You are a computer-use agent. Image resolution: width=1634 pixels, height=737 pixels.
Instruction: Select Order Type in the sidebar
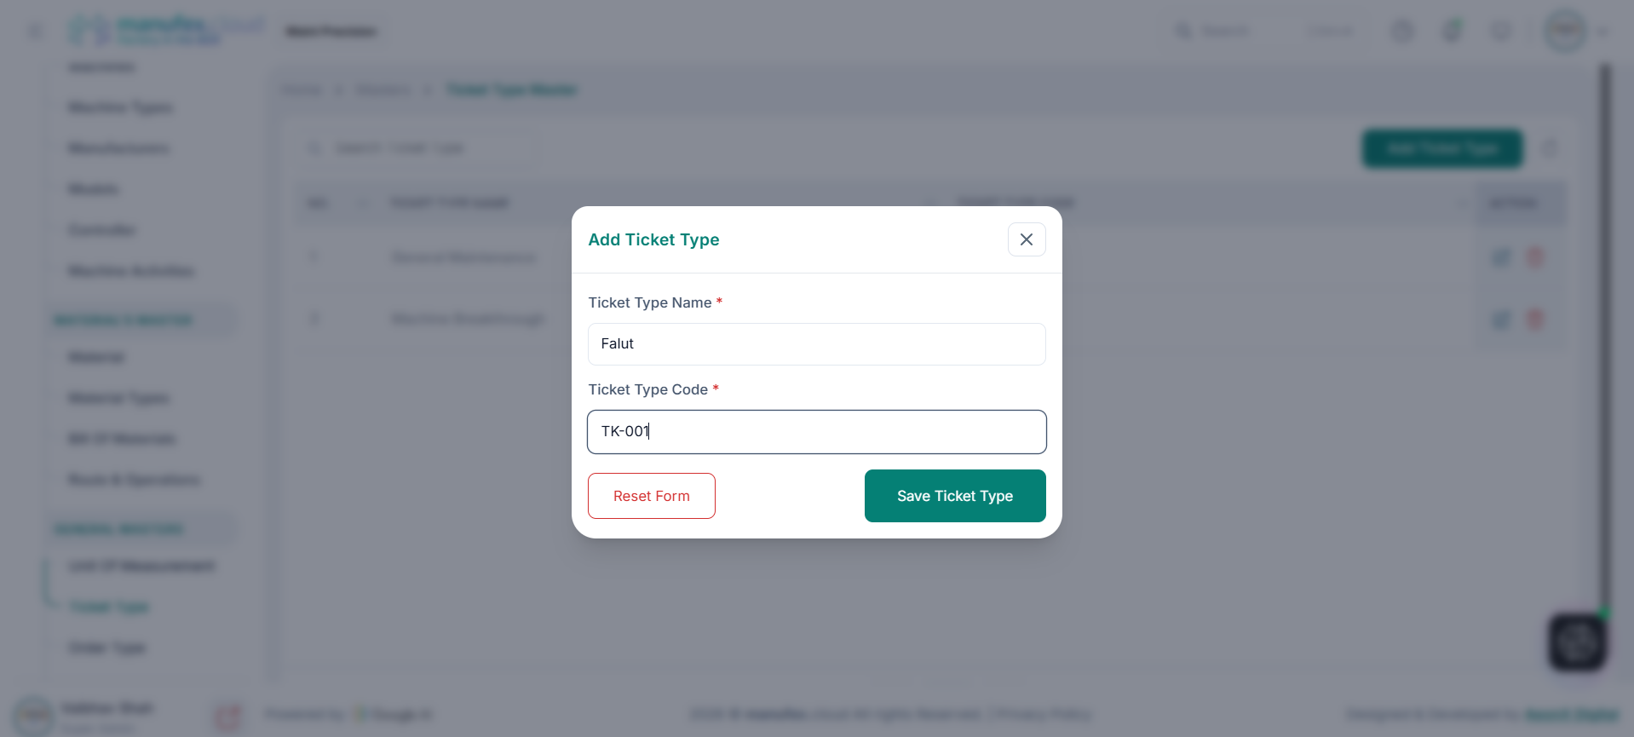(x=106, y=648)
